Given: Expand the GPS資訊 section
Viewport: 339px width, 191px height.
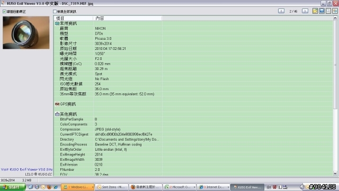Looking at the screenshot, I should coord(57,104).
